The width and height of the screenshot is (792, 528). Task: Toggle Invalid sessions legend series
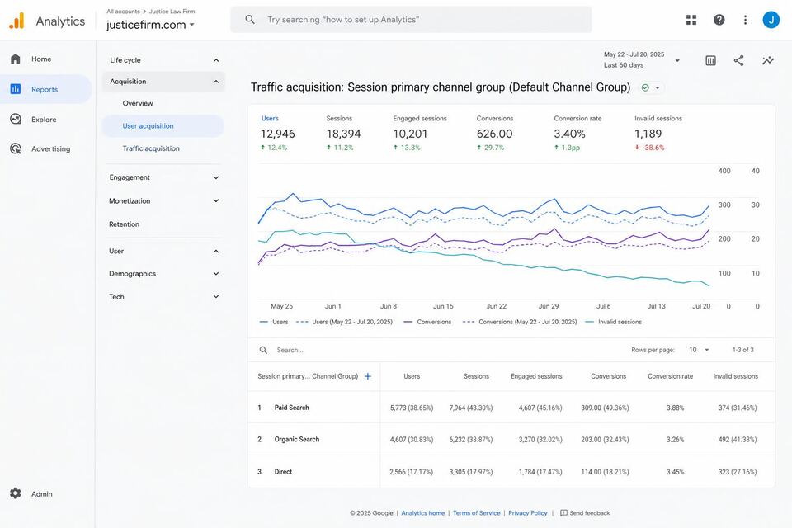coord(613,322)
